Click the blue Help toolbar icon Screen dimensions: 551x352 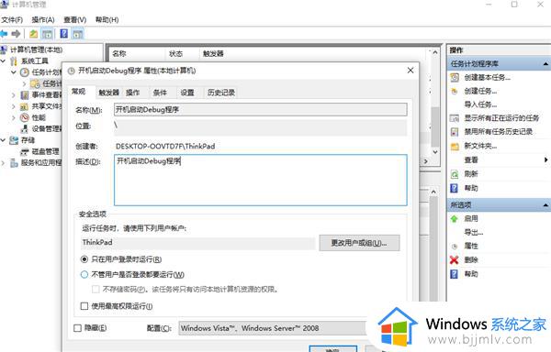[x=64, y=34]
